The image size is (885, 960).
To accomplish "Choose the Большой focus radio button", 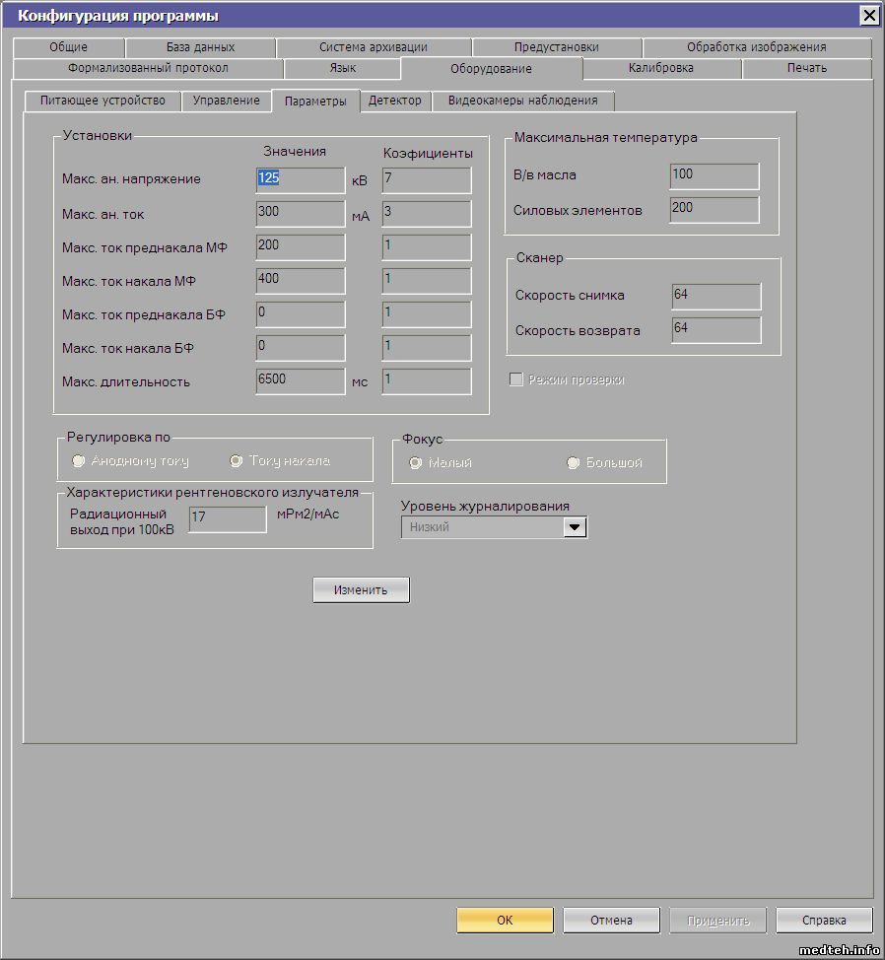I will pyautogui.click(x=573, y=463).
